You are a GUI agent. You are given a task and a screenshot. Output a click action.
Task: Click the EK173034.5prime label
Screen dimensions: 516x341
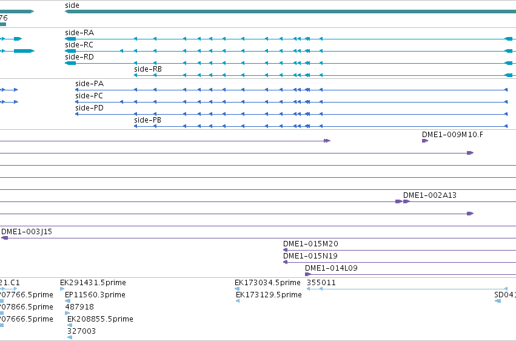(x=267, y=283)
